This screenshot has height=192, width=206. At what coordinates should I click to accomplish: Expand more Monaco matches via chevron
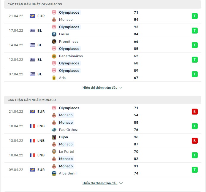(x=121, y=183)
